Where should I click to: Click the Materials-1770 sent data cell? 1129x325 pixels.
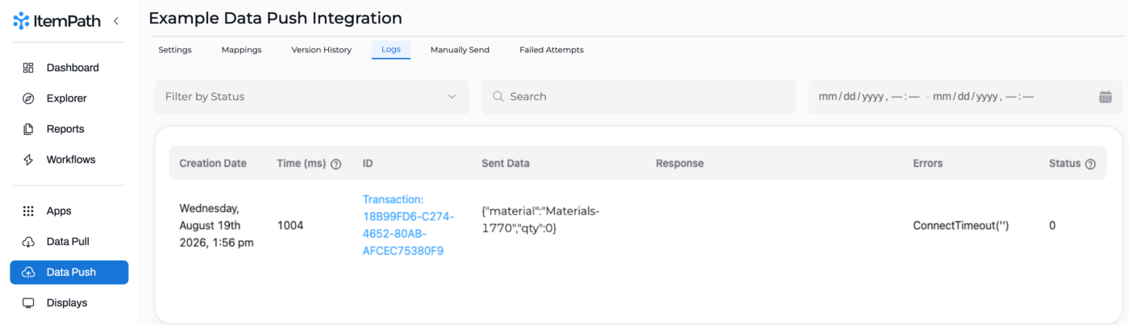[541, 219]
